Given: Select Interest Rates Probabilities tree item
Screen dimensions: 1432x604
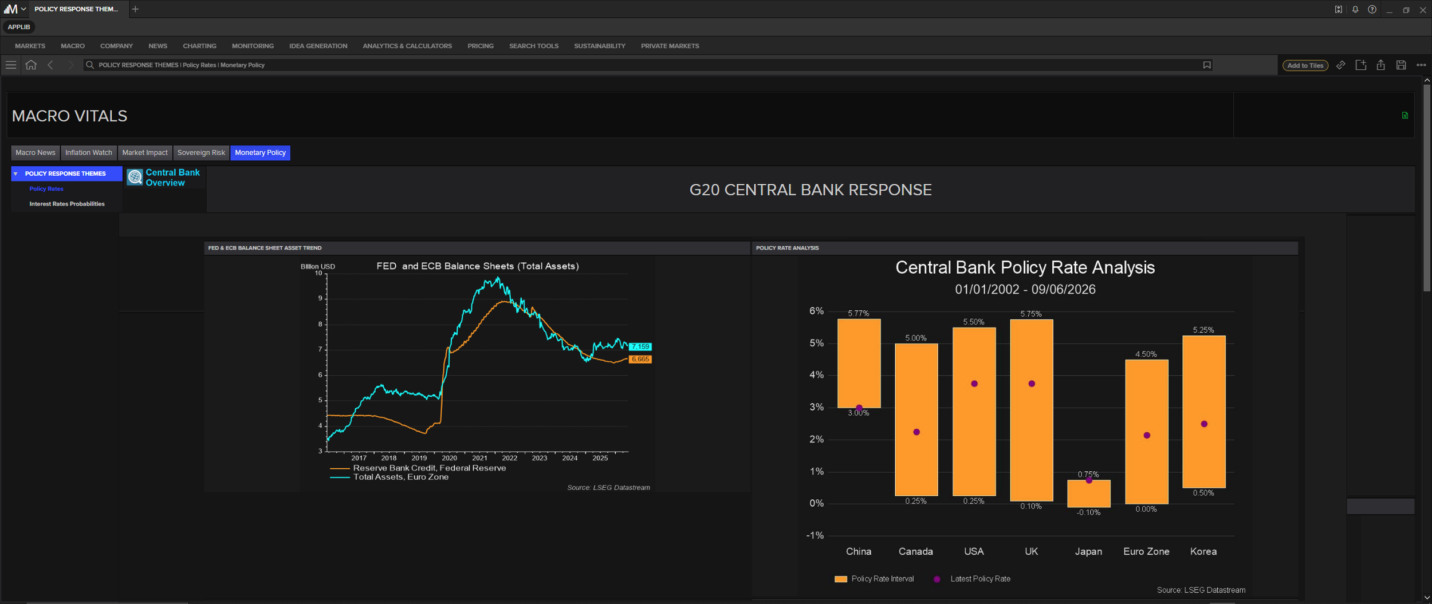Looking at the screenshot, I should coord(67,204).
